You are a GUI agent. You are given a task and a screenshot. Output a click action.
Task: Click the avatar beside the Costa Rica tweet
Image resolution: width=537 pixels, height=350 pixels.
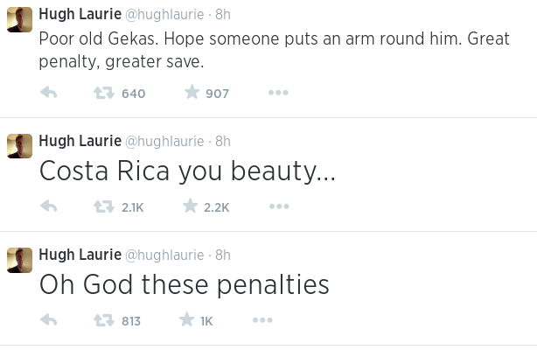19,145
